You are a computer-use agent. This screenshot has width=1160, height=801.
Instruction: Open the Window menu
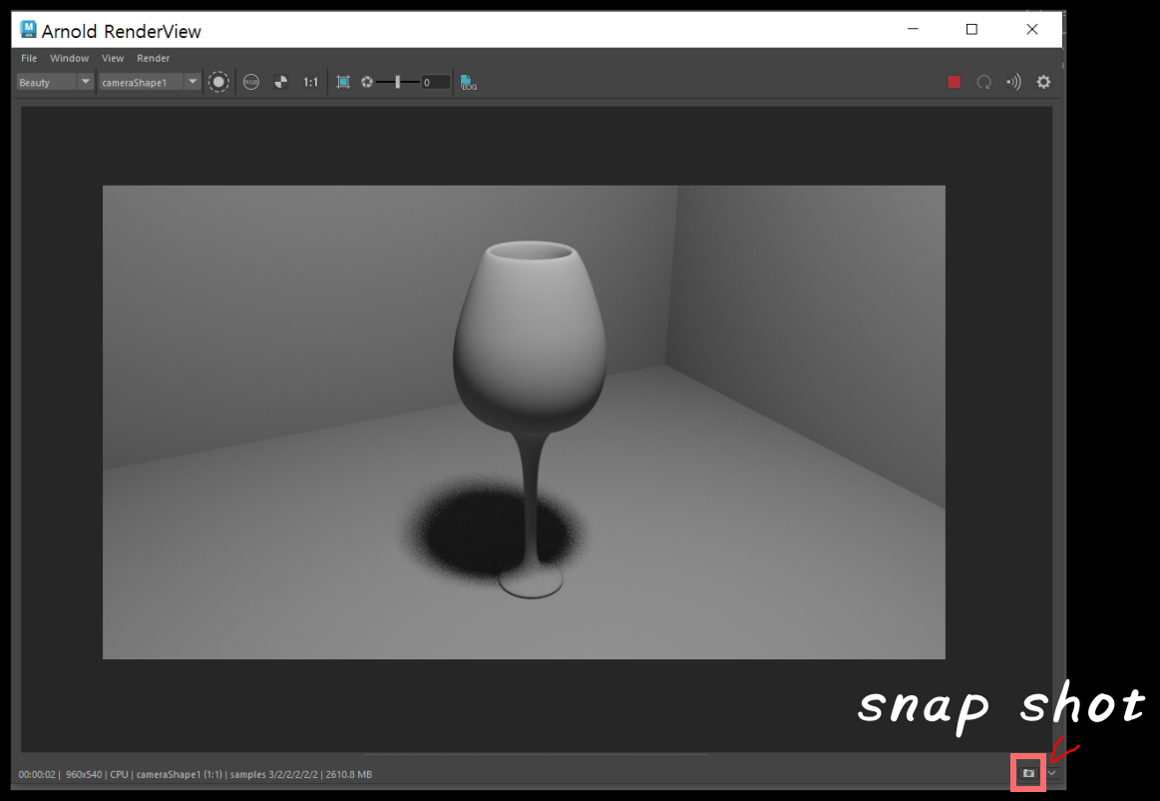point(69,58)
